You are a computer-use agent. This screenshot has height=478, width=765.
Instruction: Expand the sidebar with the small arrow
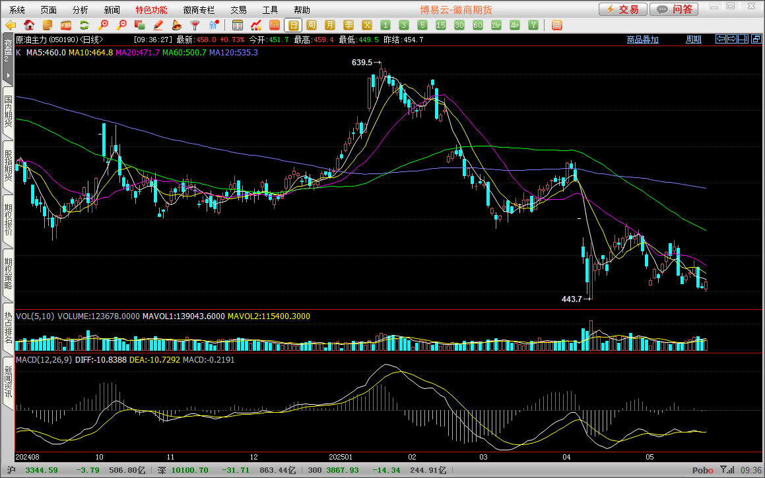coord(8,76)
